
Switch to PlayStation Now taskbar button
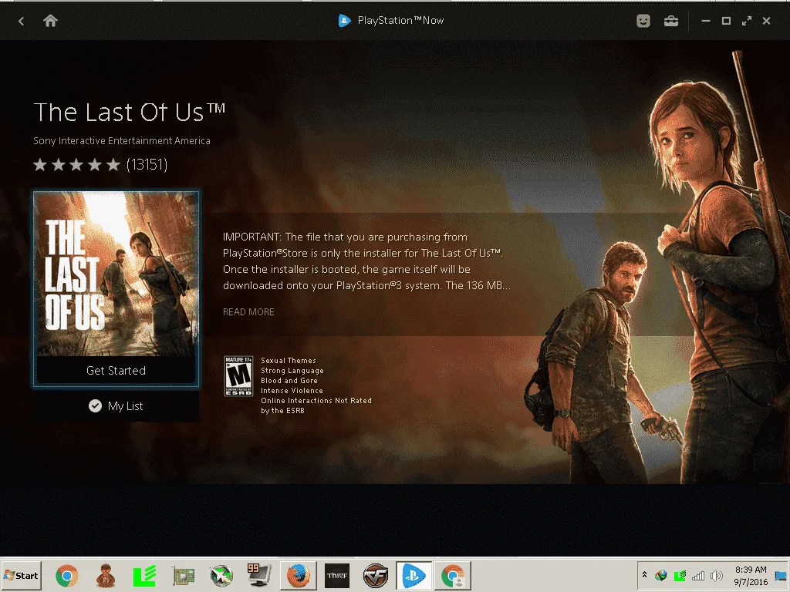414,576
